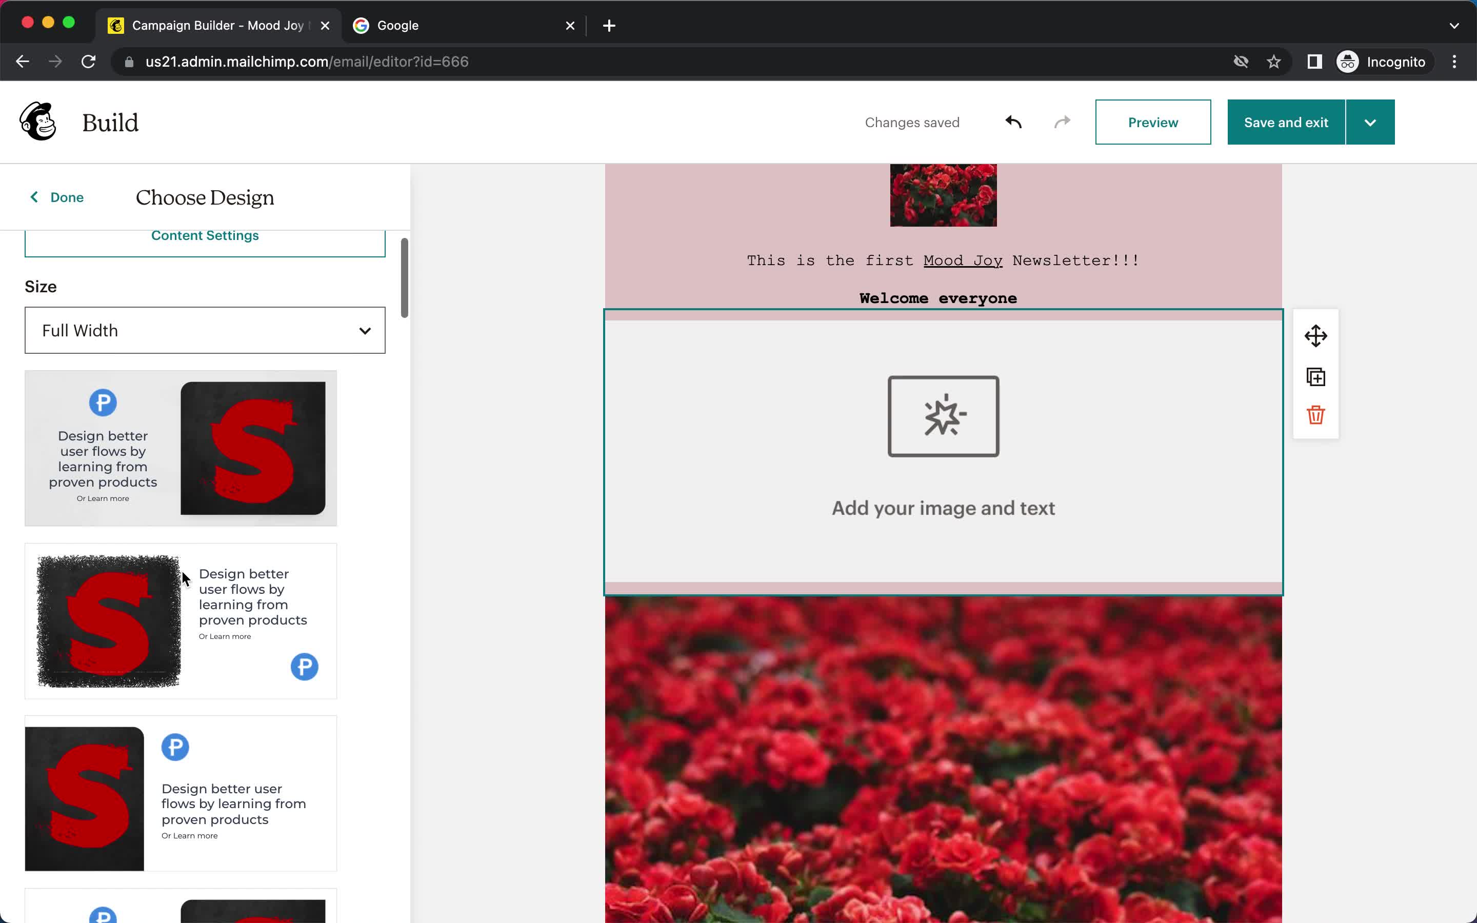Viewport: 1477px width, 923px height.
Task: Click the duplicate block icon
Action: [1315, 376]
